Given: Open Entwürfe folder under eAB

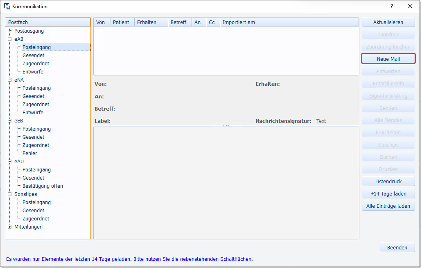Looking at the screenshot, I should pos(33,72).
